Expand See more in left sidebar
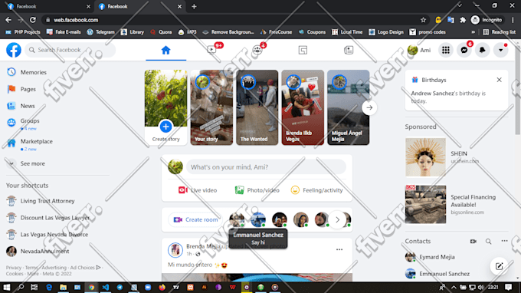521x293 pixels. tap(32, 163)
